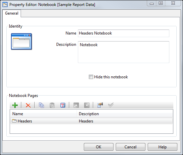Click the OK button

[x=98, y=147]
